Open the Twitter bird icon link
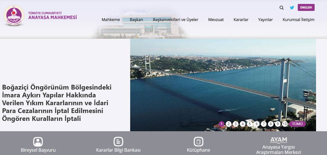Viewport: 327px width, 155px height. (x=292, y=8)
